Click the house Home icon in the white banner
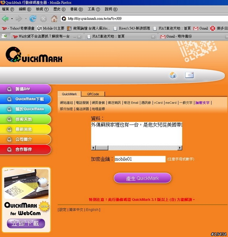228x237 pixels. pos(173,75)
